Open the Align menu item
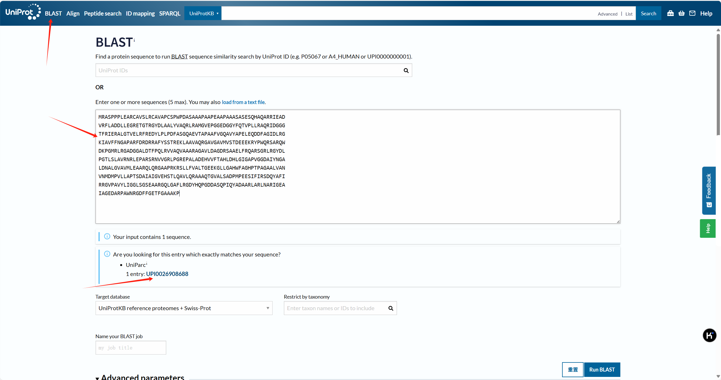 click(x=73, y=13)
